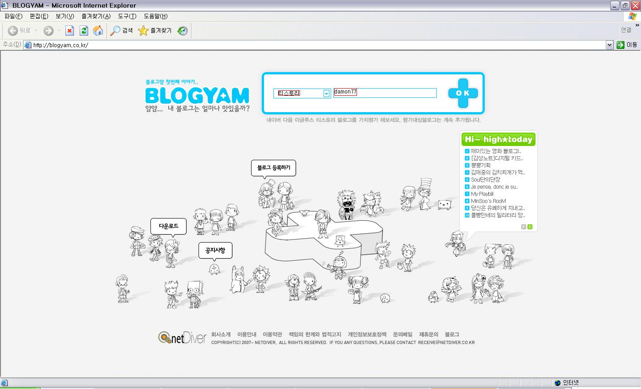This screenshot has width=641, height=389.
Task: Open the 보기(V) menu
Action: pos(65,16)
